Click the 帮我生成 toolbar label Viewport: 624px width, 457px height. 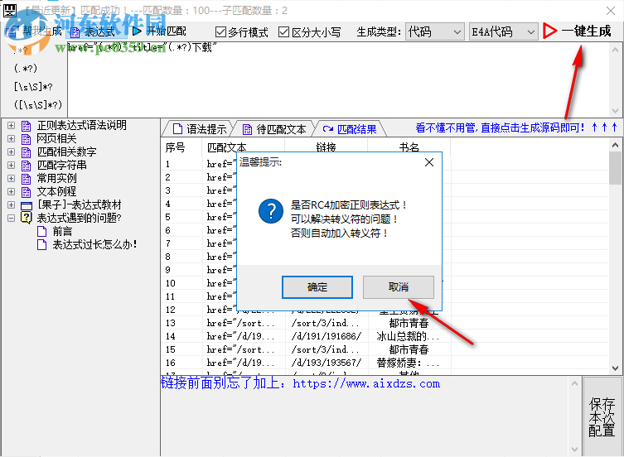coord(42,31)
